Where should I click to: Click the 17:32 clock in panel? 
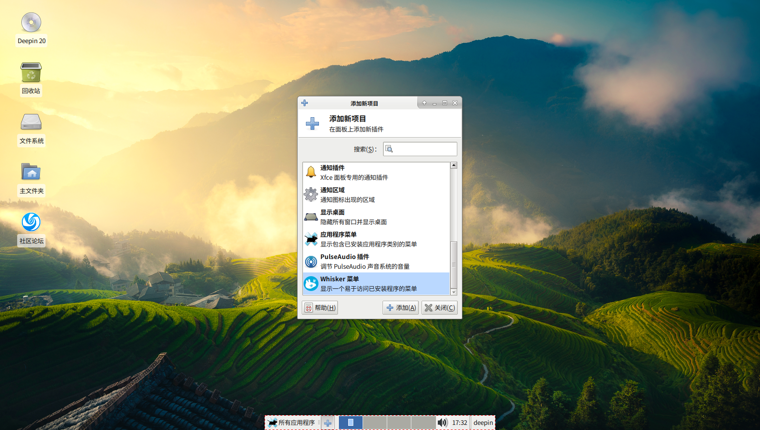(x=460, y=423)
